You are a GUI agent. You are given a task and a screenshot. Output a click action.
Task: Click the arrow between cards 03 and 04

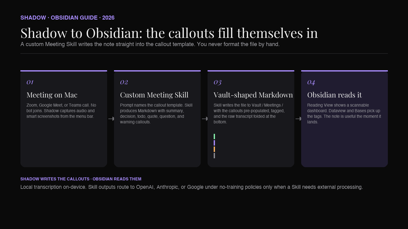click(298, 119)
